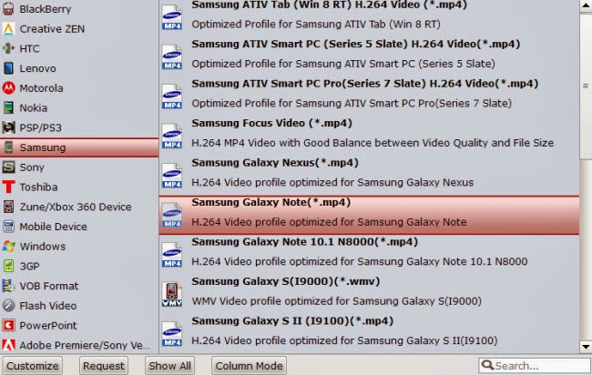The height and width of the screenshot is (375, 592).
Task: Click MP4 icon of ATIV Smart PC Pro Series 7
Action: 172,96
